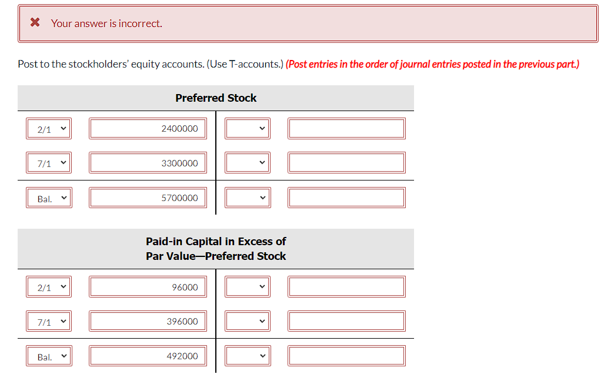This screenshot has height=391, width=614.
Task: Open the first credit-side date dropdown in Preferred Stock
Action: point(248,128)
